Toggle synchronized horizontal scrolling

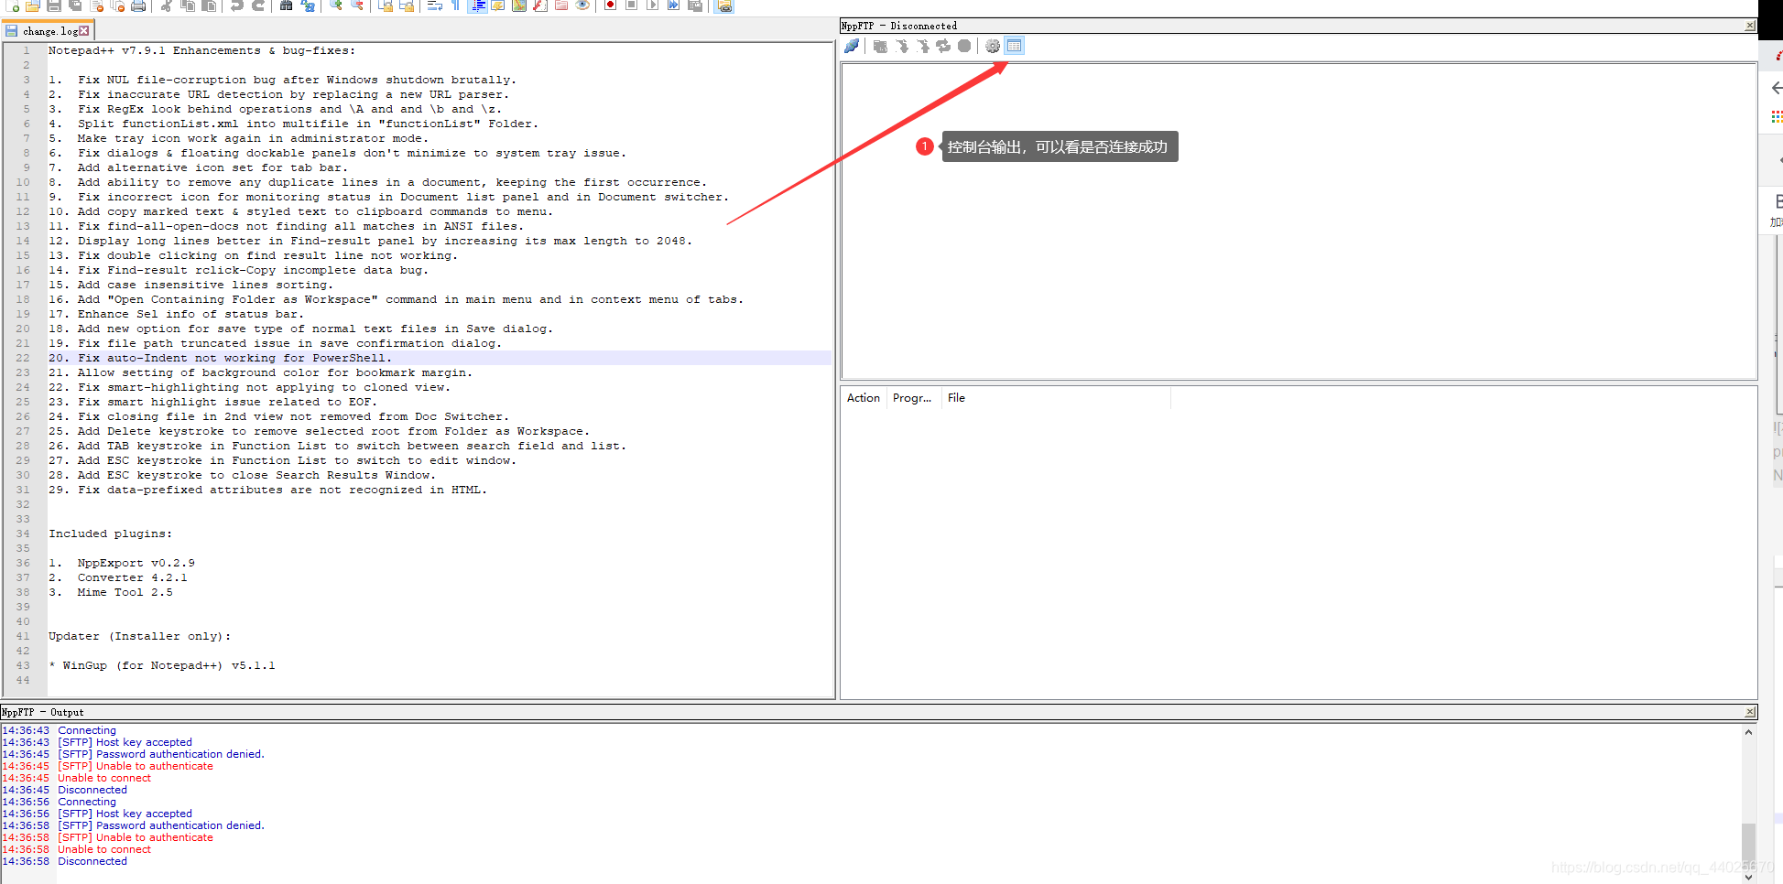(407, 5)
